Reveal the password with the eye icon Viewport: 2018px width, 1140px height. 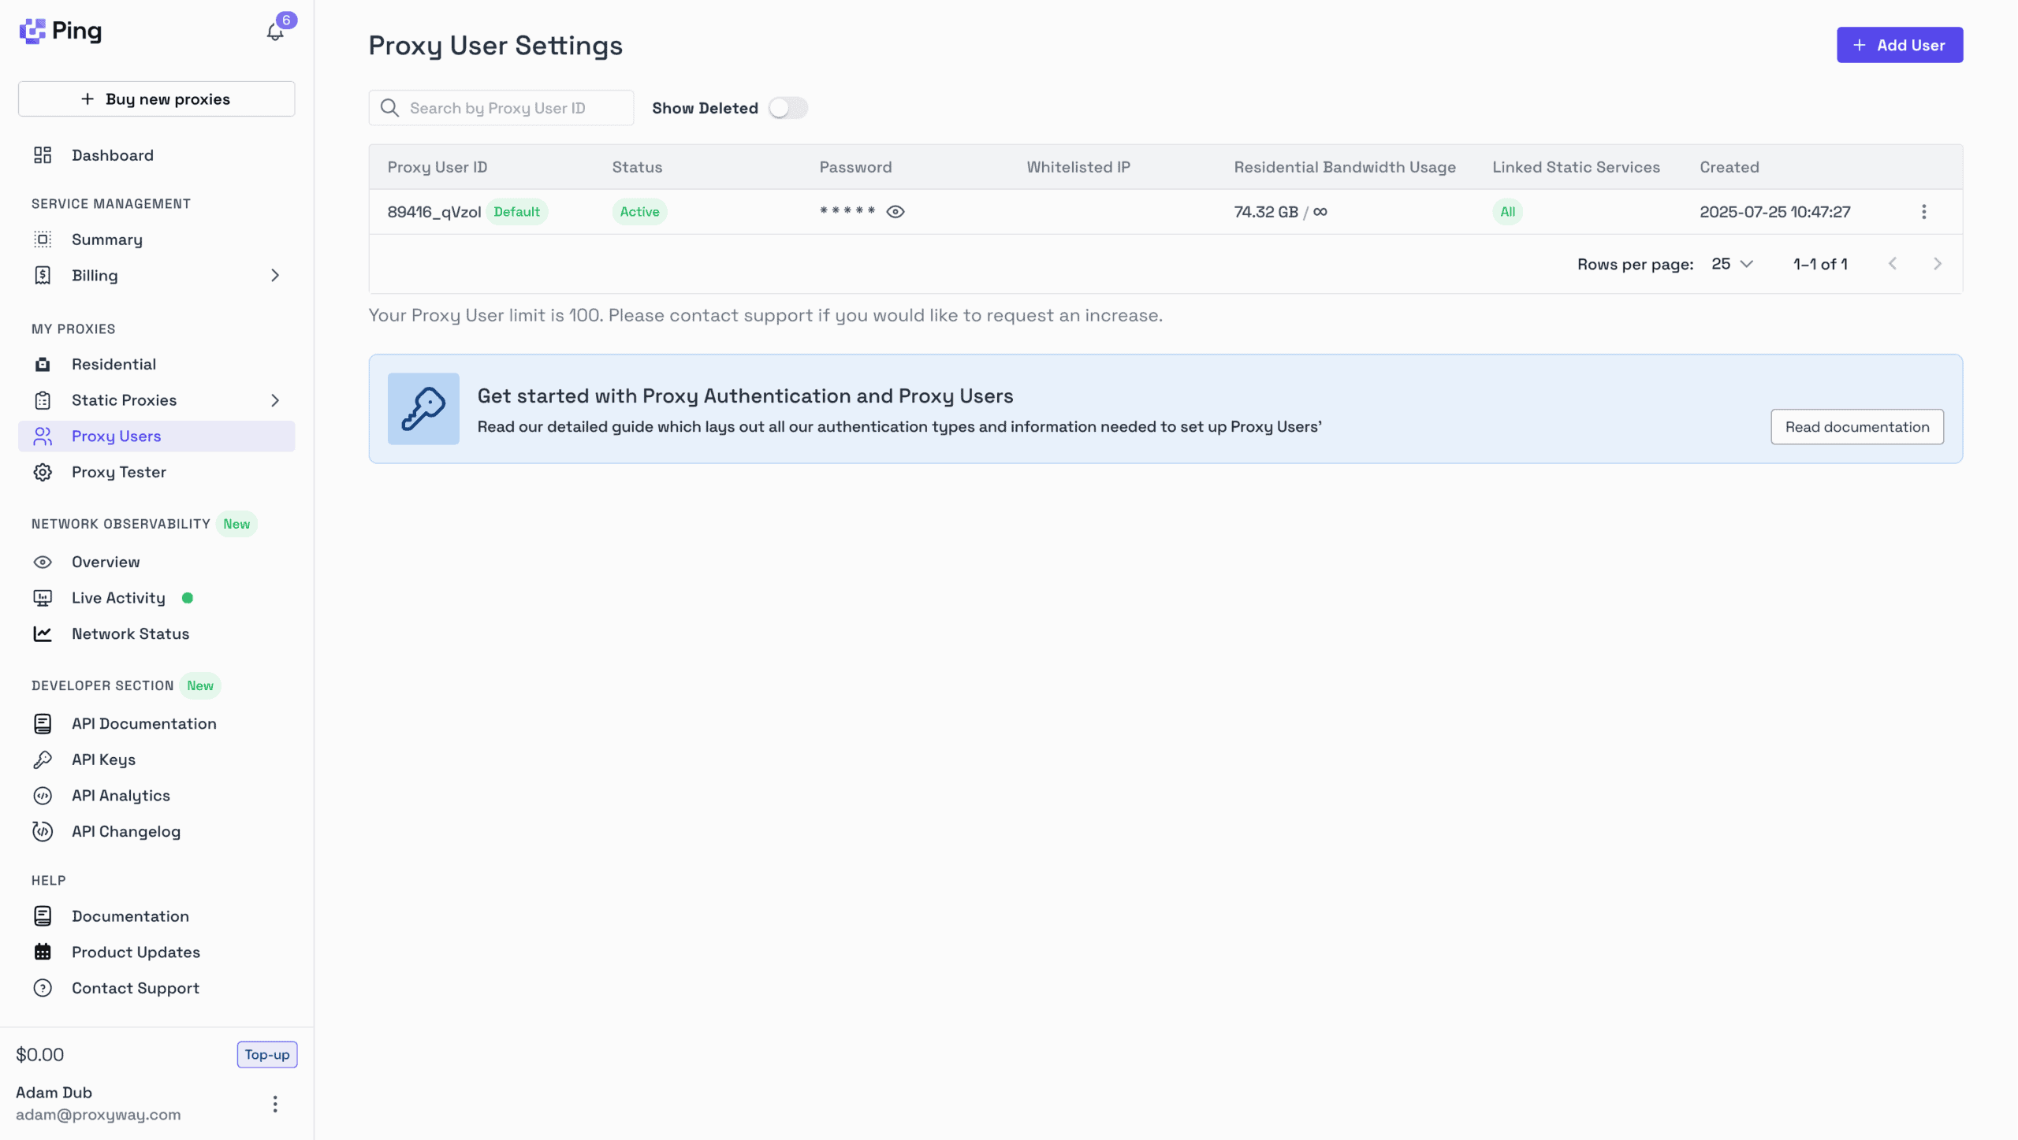point(895,212)
